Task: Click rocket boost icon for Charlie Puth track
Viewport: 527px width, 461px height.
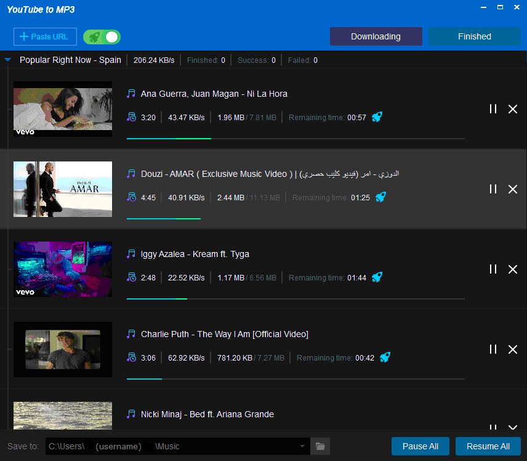Action: click(385, 357)
